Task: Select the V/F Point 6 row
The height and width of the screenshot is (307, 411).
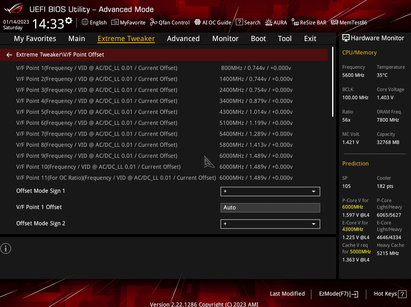Action: pyautogui.click(x=164, y=123)
